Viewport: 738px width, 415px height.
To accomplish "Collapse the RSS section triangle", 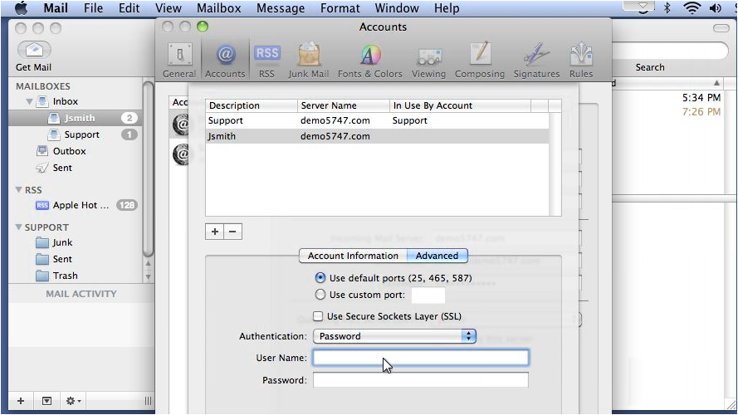I will (x=19, y=189).
